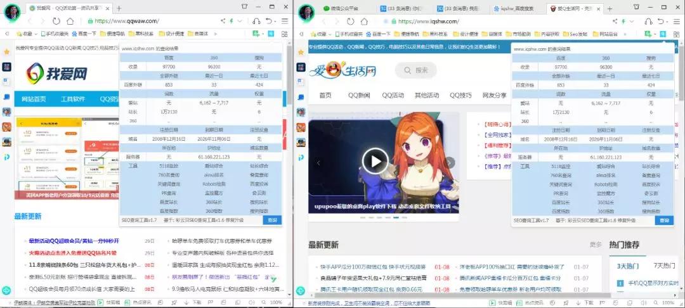
Task: Click green plus circle at left sidebar bottom
Action: (x=6, y=290)
